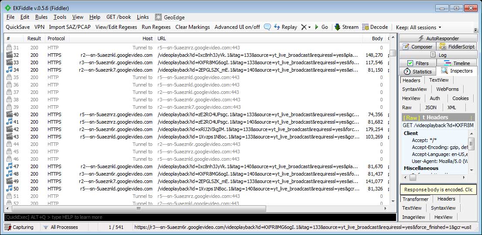Open the Statistics tab
This screenshot has height=235, width=482.
tap(418, 72)
